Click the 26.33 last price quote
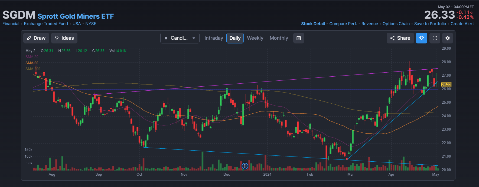Viewport: 479px width, 187px height. tap(439, 15)
